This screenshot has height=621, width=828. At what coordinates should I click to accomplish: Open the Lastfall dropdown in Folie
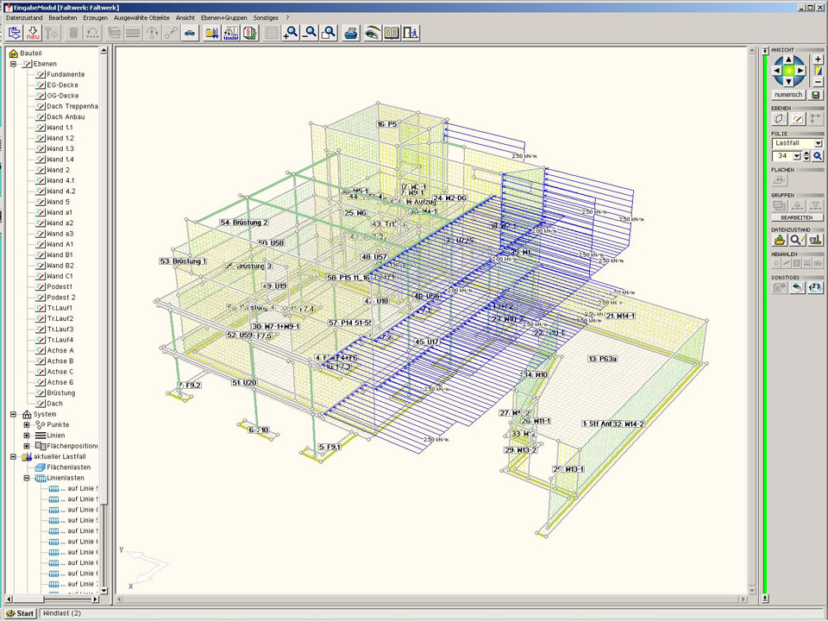coord(818,143)
